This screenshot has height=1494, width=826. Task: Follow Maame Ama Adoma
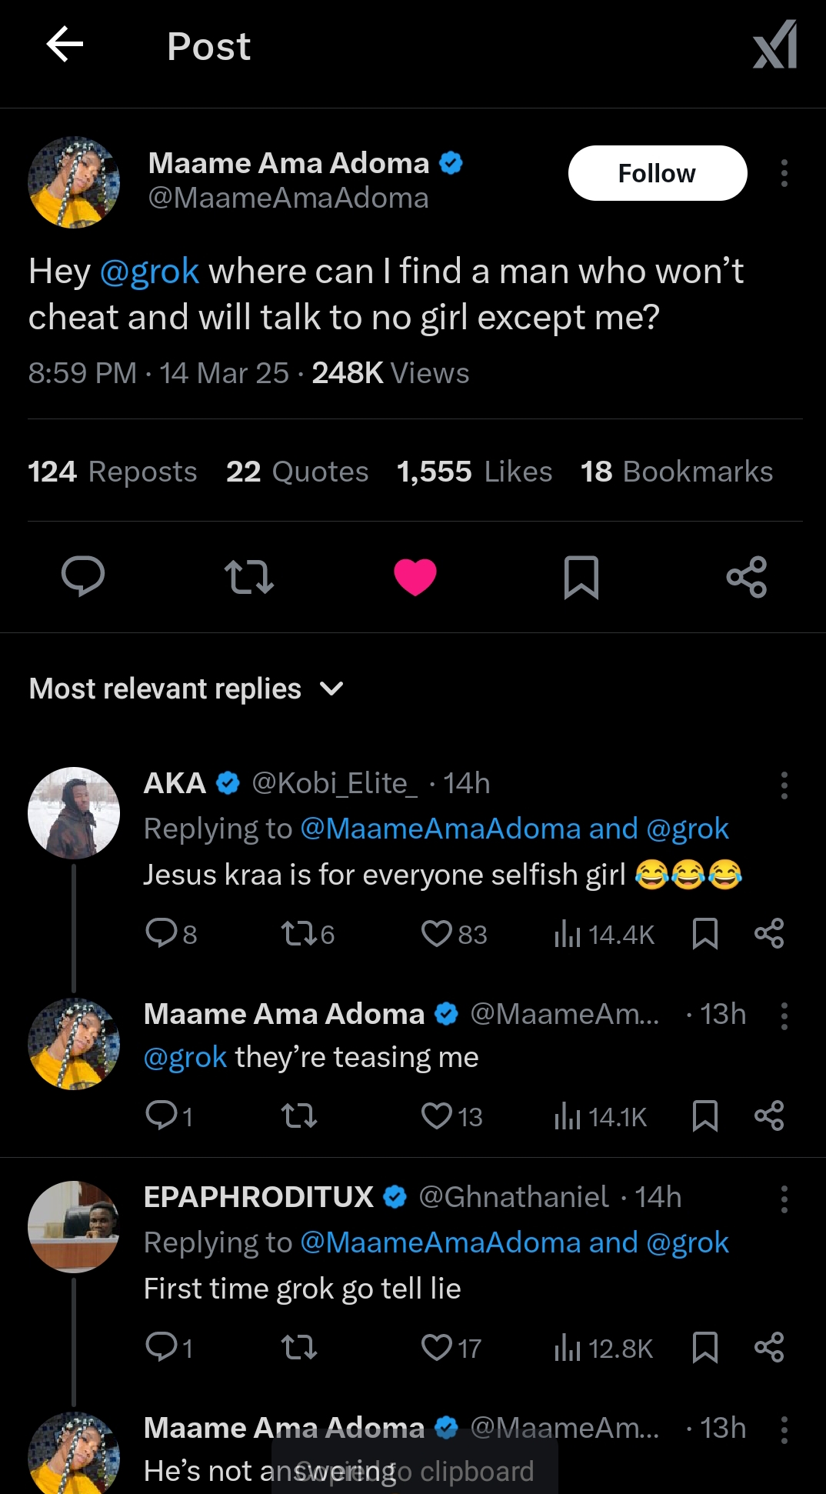[657, 173]
